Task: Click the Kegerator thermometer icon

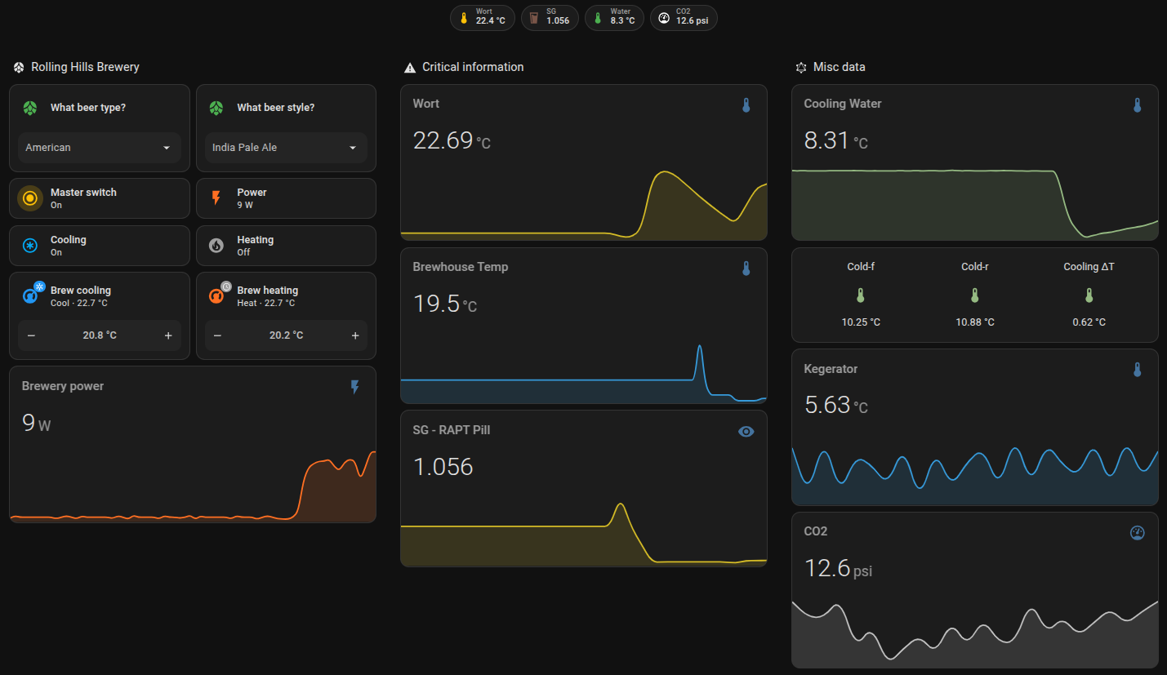Action: pyautogui.click(x=1137, y=370)
